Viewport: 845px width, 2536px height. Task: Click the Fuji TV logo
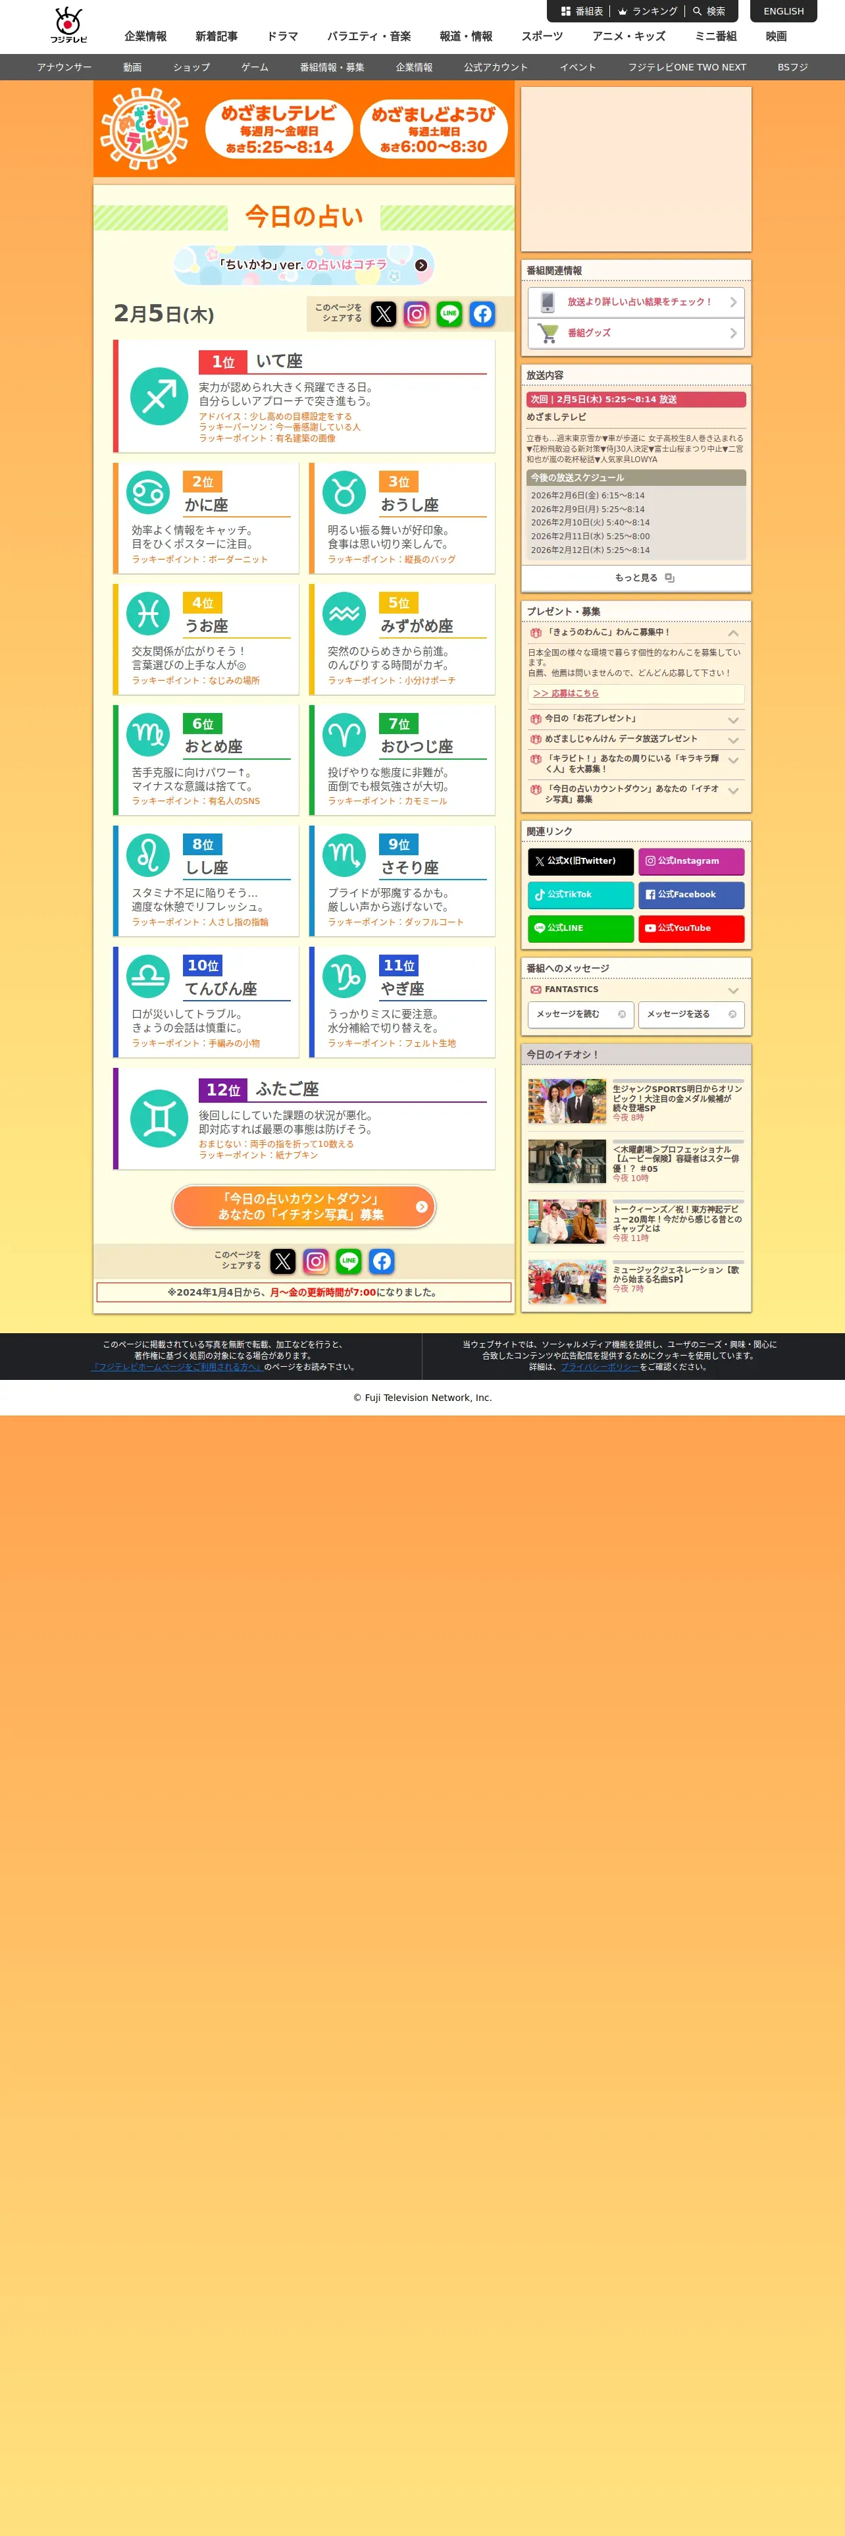point(68,26)
